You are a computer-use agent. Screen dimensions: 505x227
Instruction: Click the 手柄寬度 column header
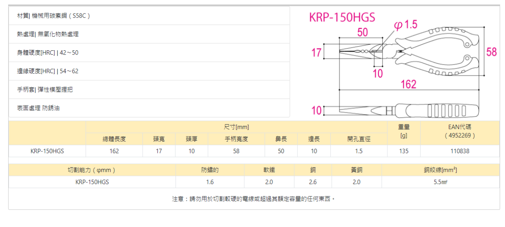(237, 139)
